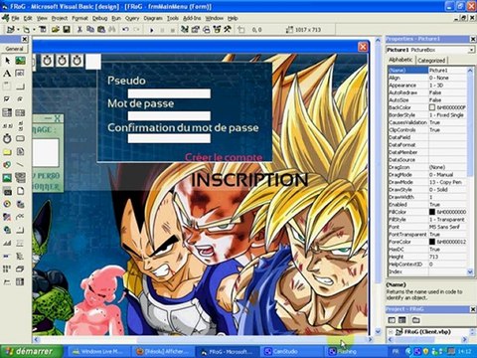Image resolution: width=477 pixels, height=358 pixels.
Task: Click View Object in the Project panel
Action: [x=402, y=320]
